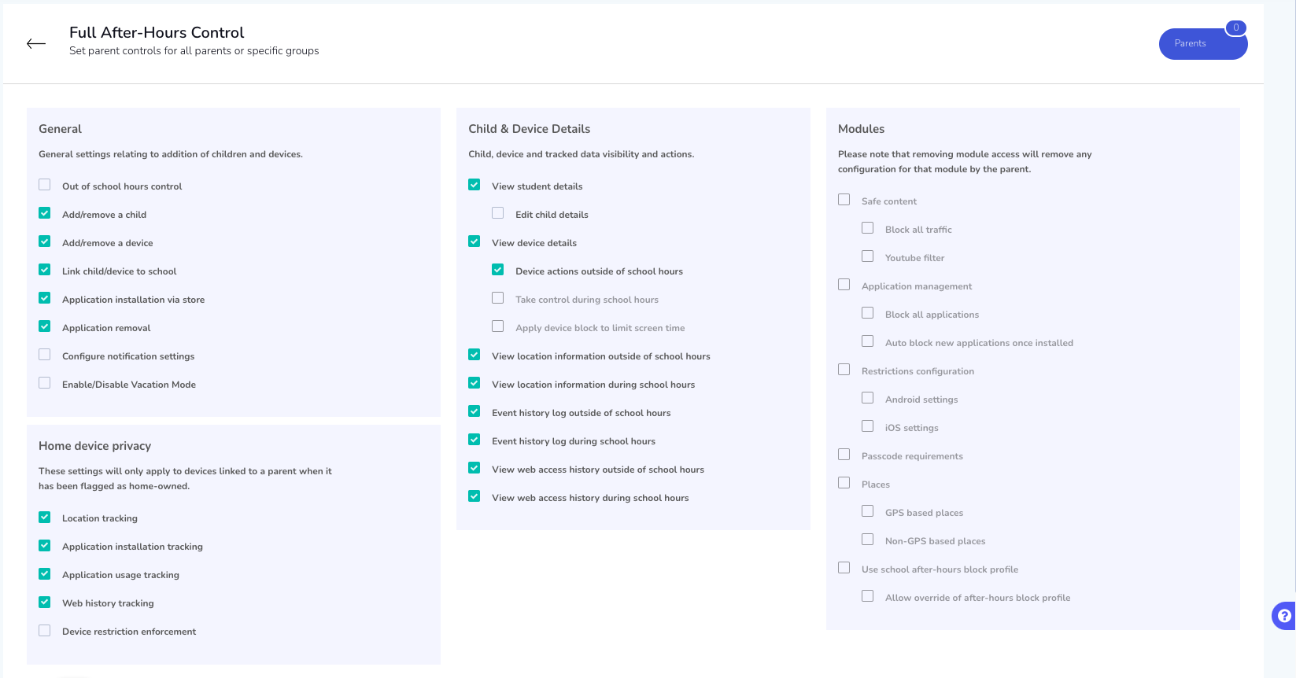Check Block all applications

(x=868, y=313)
